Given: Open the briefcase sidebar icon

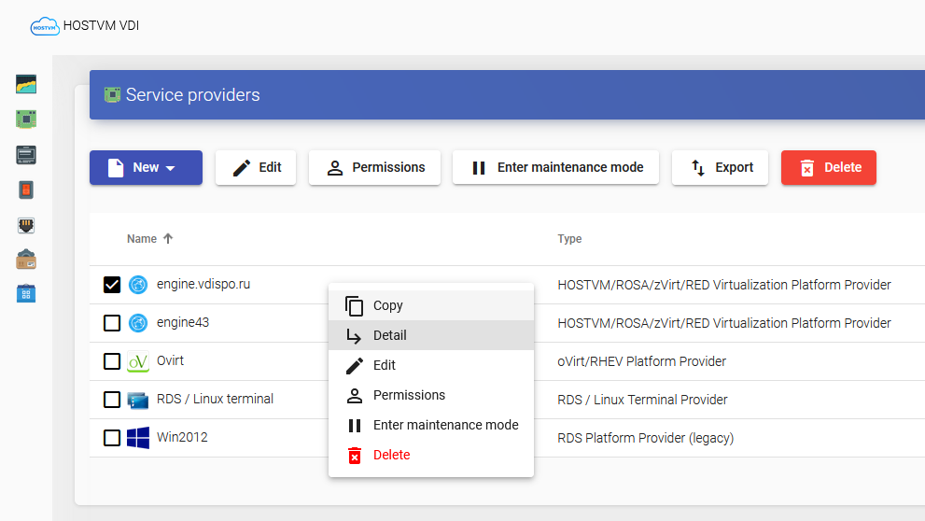Looking at the screenshot, I should 26,260.
